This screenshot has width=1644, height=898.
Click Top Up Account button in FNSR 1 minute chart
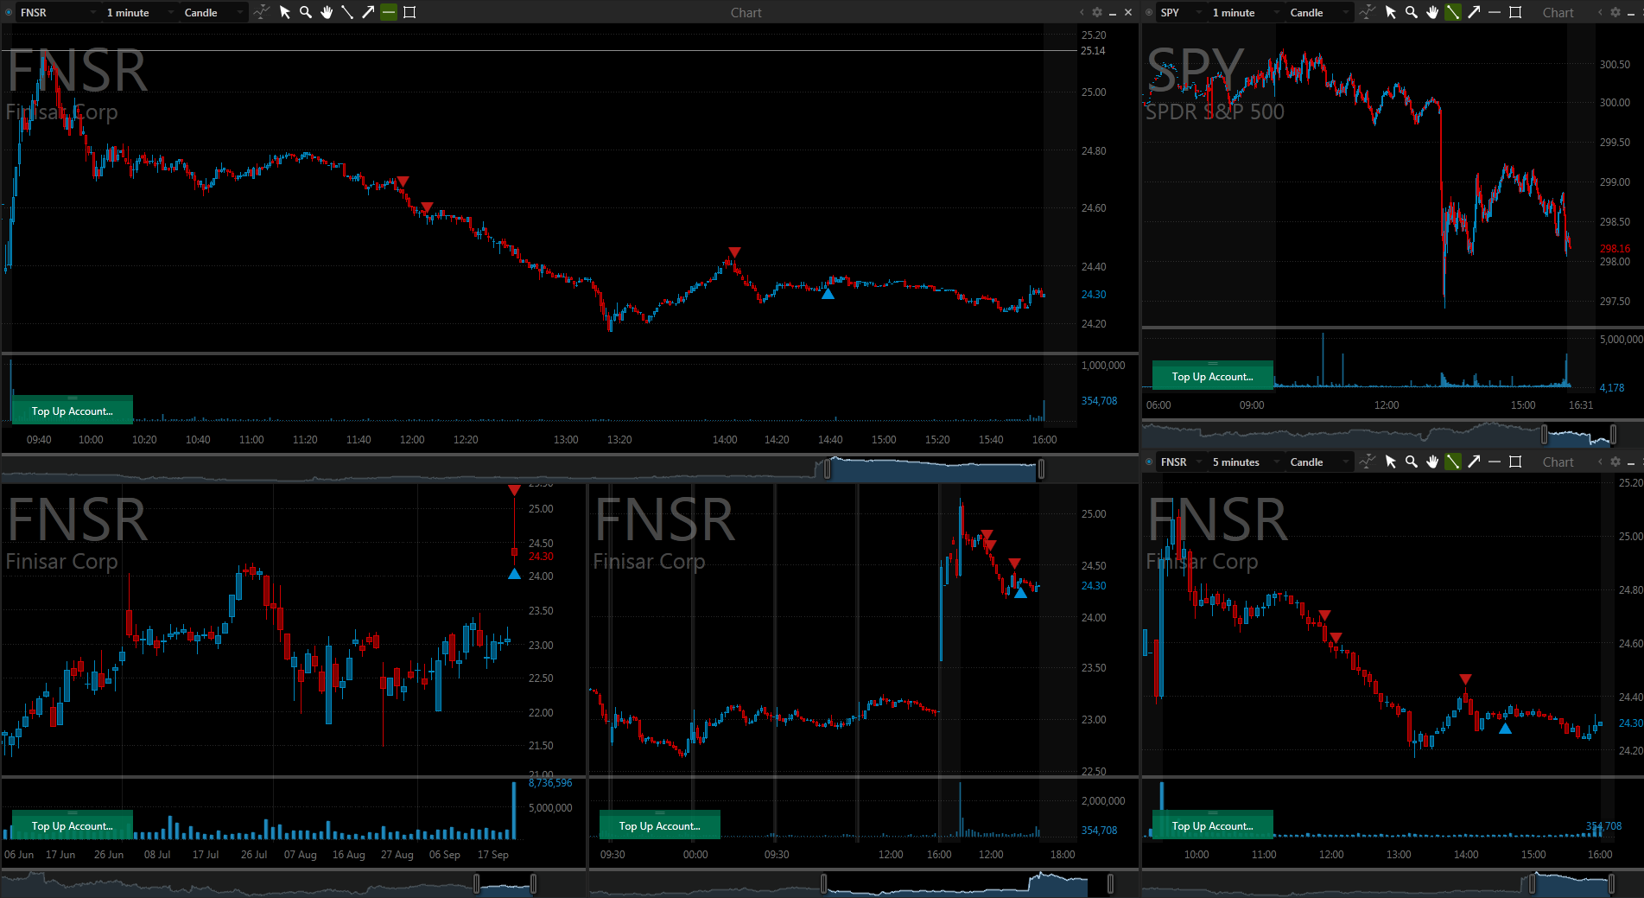(73, 411)
